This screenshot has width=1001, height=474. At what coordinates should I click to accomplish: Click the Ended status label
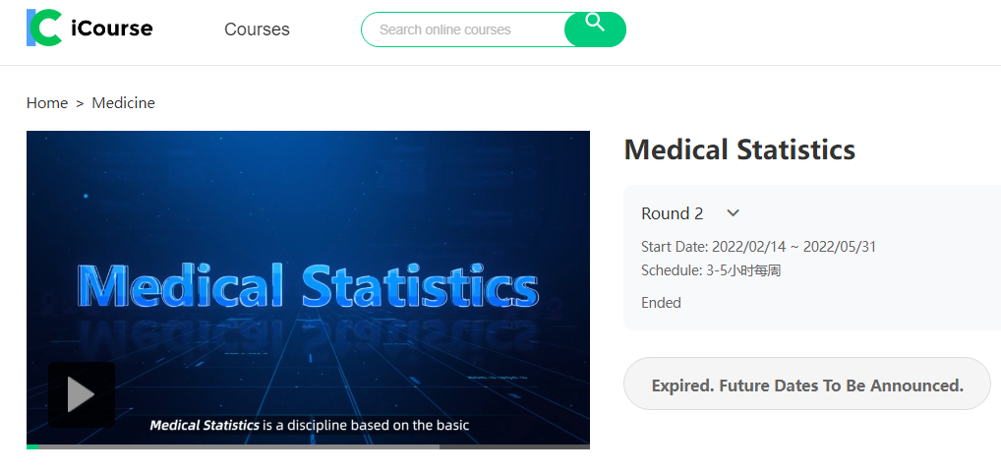661,303
